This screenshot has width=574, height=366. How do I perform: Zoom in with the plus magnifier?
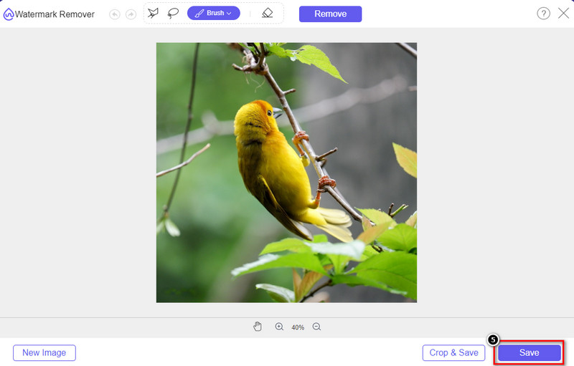pos(279,327)
